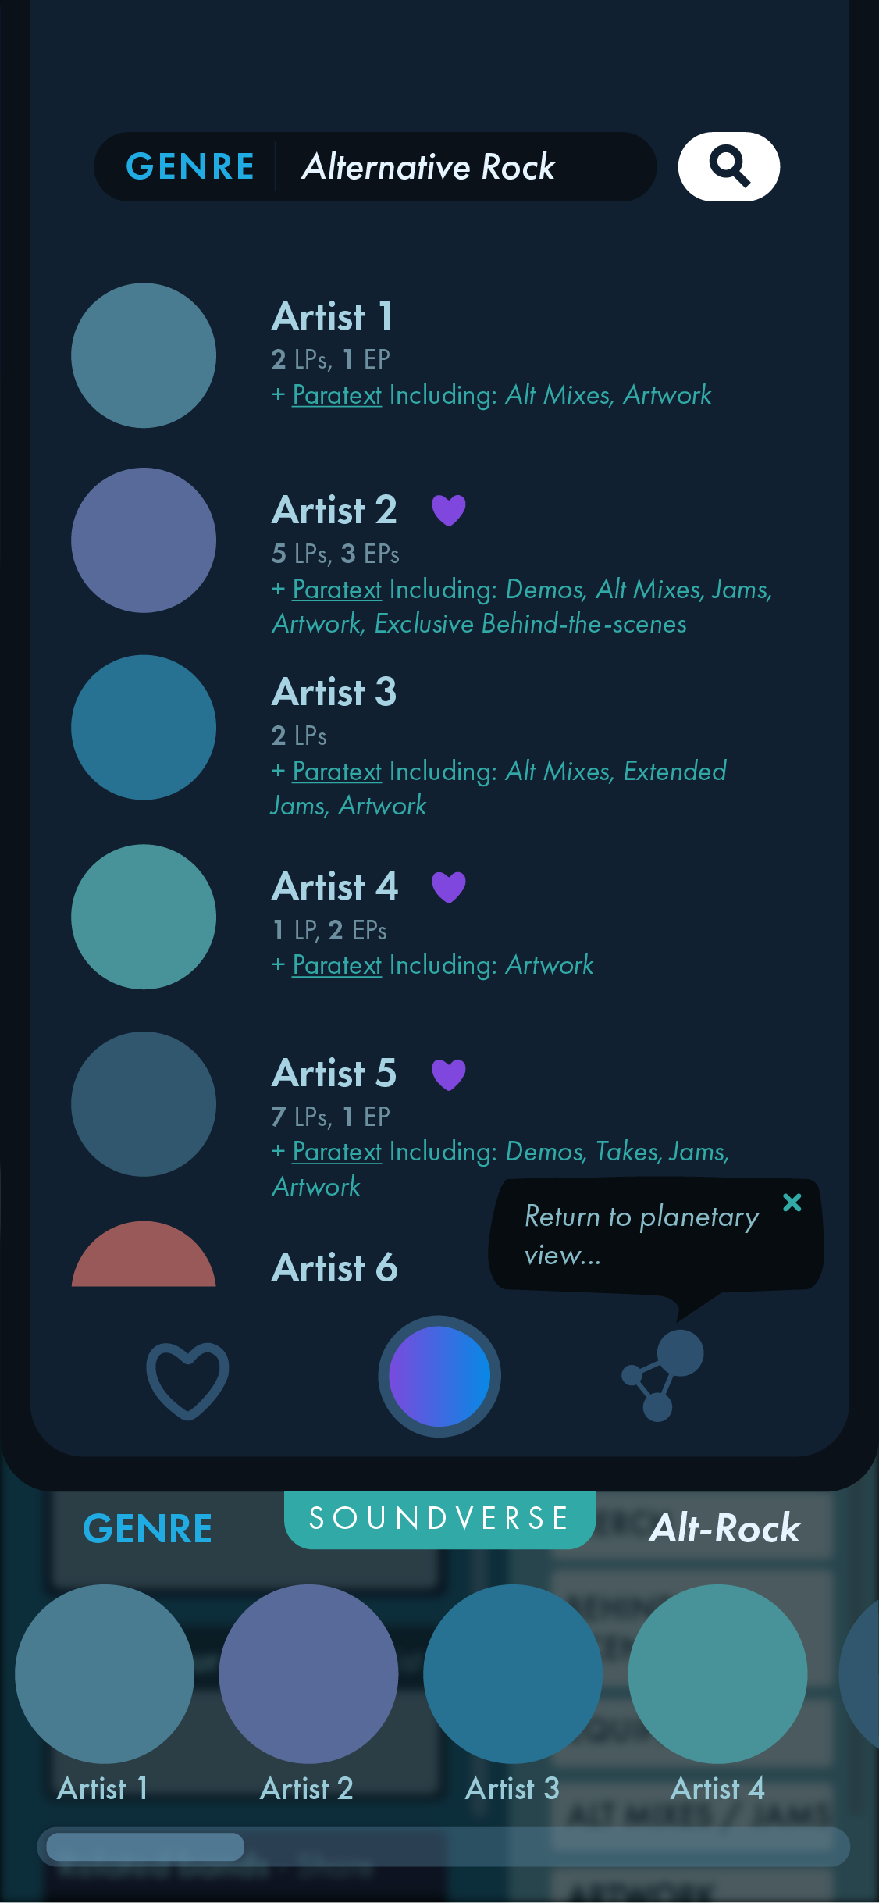Open Artist 3 avatar circle
Image resolution: width=879 pixels, height=1903 pixels.
[144, 727]
